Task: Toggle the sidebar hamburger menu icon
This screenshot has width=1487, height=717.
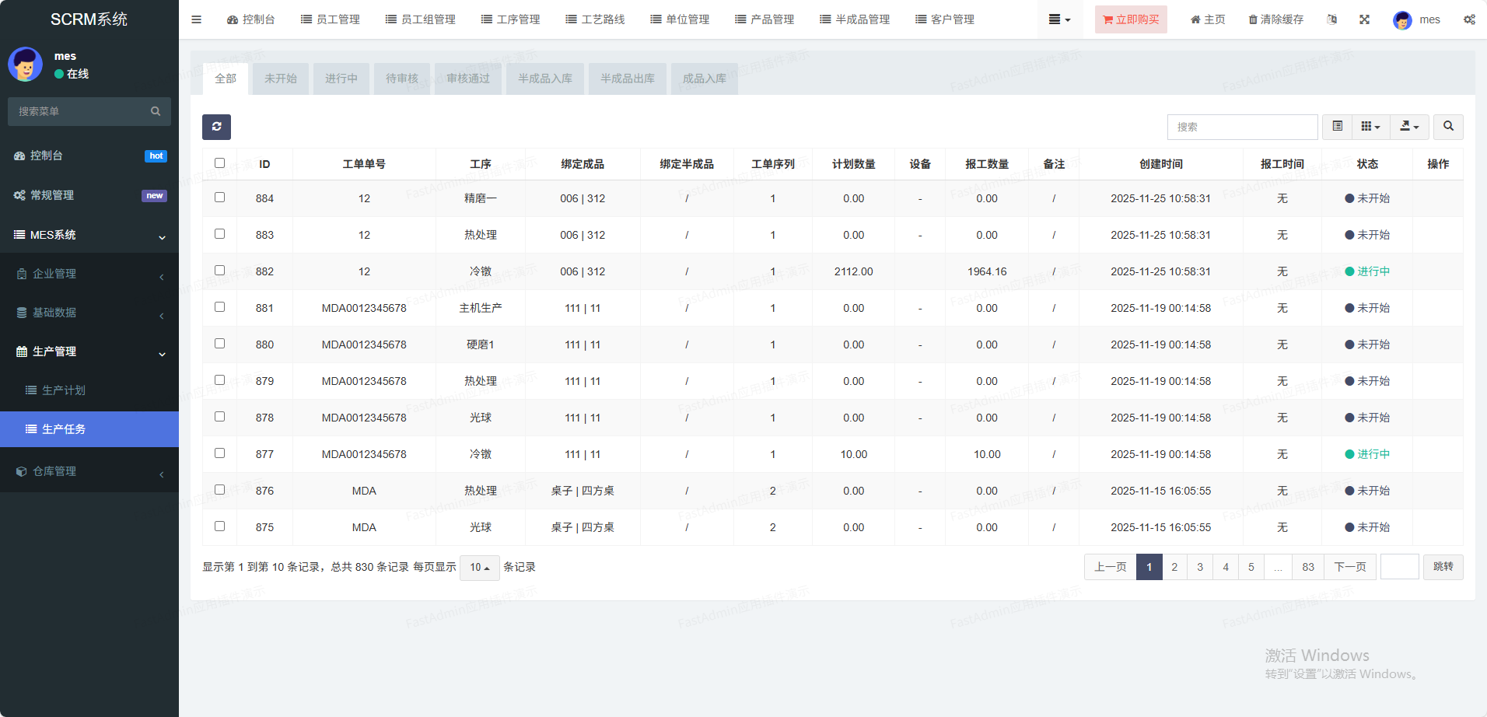Action: pos(196,19)
